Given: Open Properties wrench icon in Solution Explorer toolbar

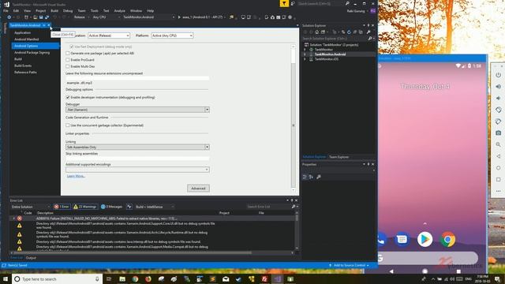Looking at the screenshot, I should click(368, 32).
